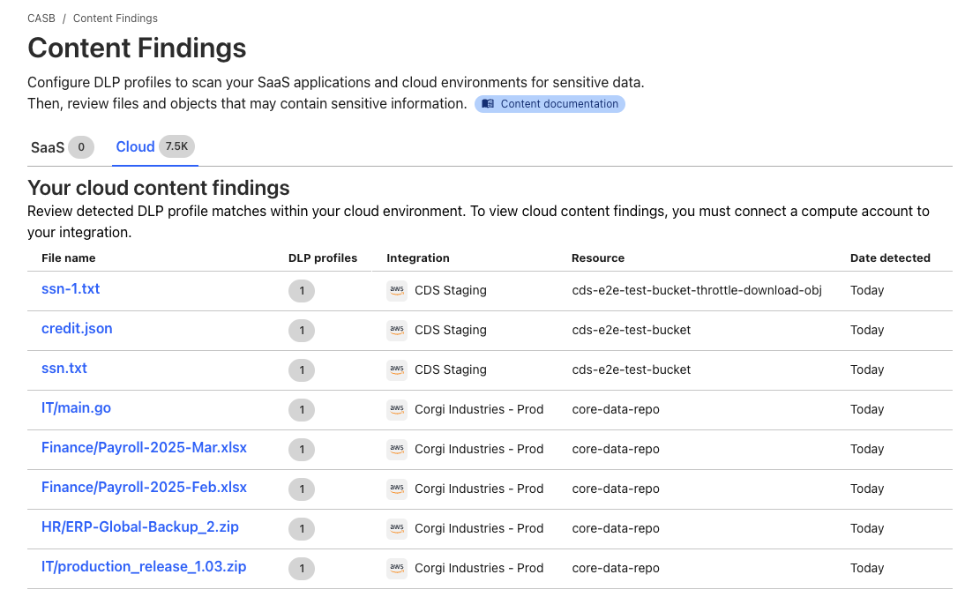Switch to the SaaS tab

[48, 147]
